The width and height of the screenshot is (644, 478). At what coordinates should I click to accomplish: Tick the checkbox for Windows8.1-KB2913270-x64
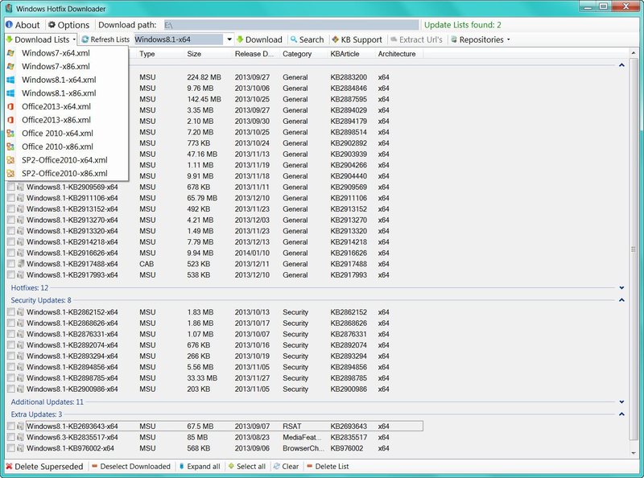point(10,220)
